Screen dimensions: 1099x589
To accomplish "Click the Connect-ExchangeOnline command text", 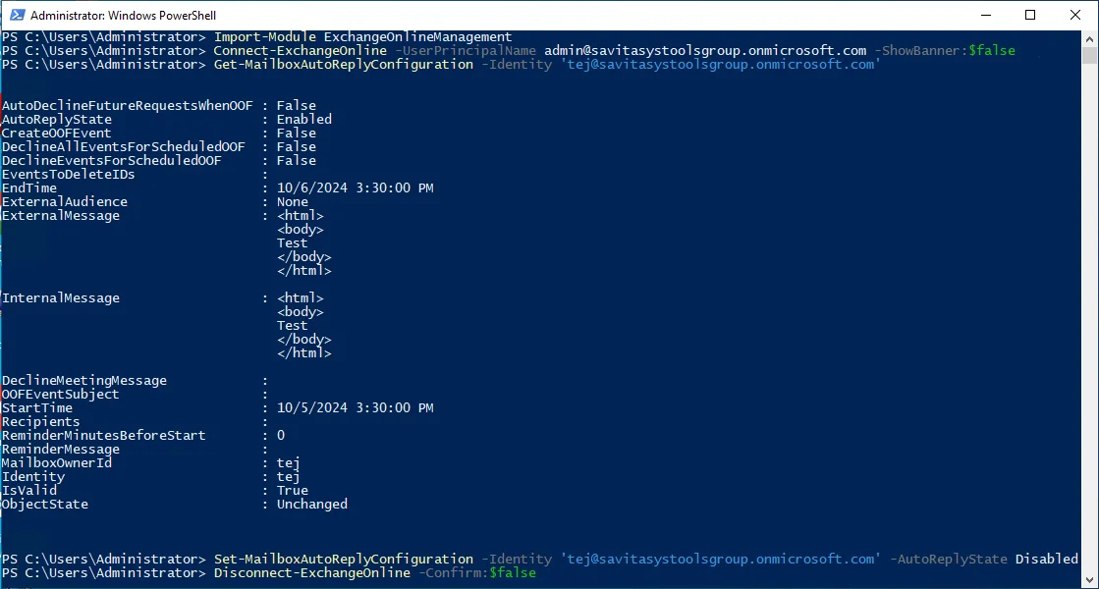I will [x=300, y=50].
